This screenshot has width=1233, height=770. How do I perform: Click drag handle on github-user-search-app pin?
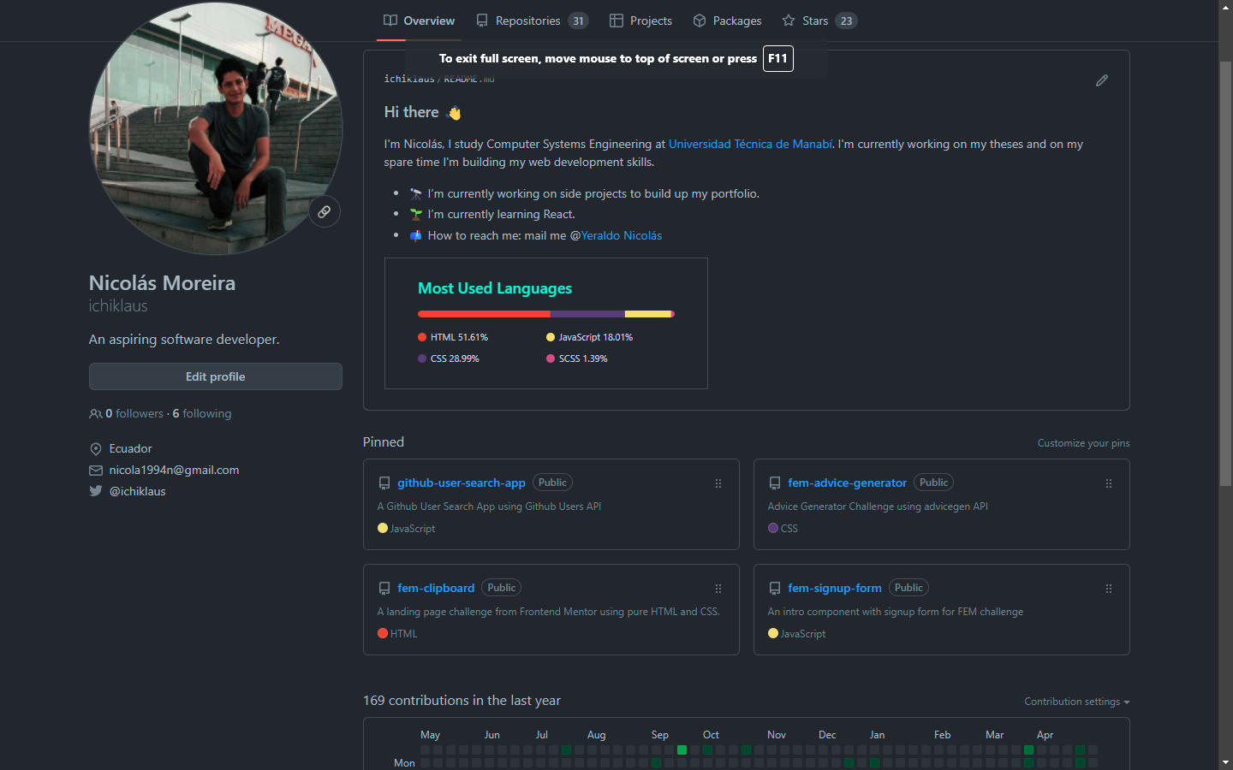point(718,483)
